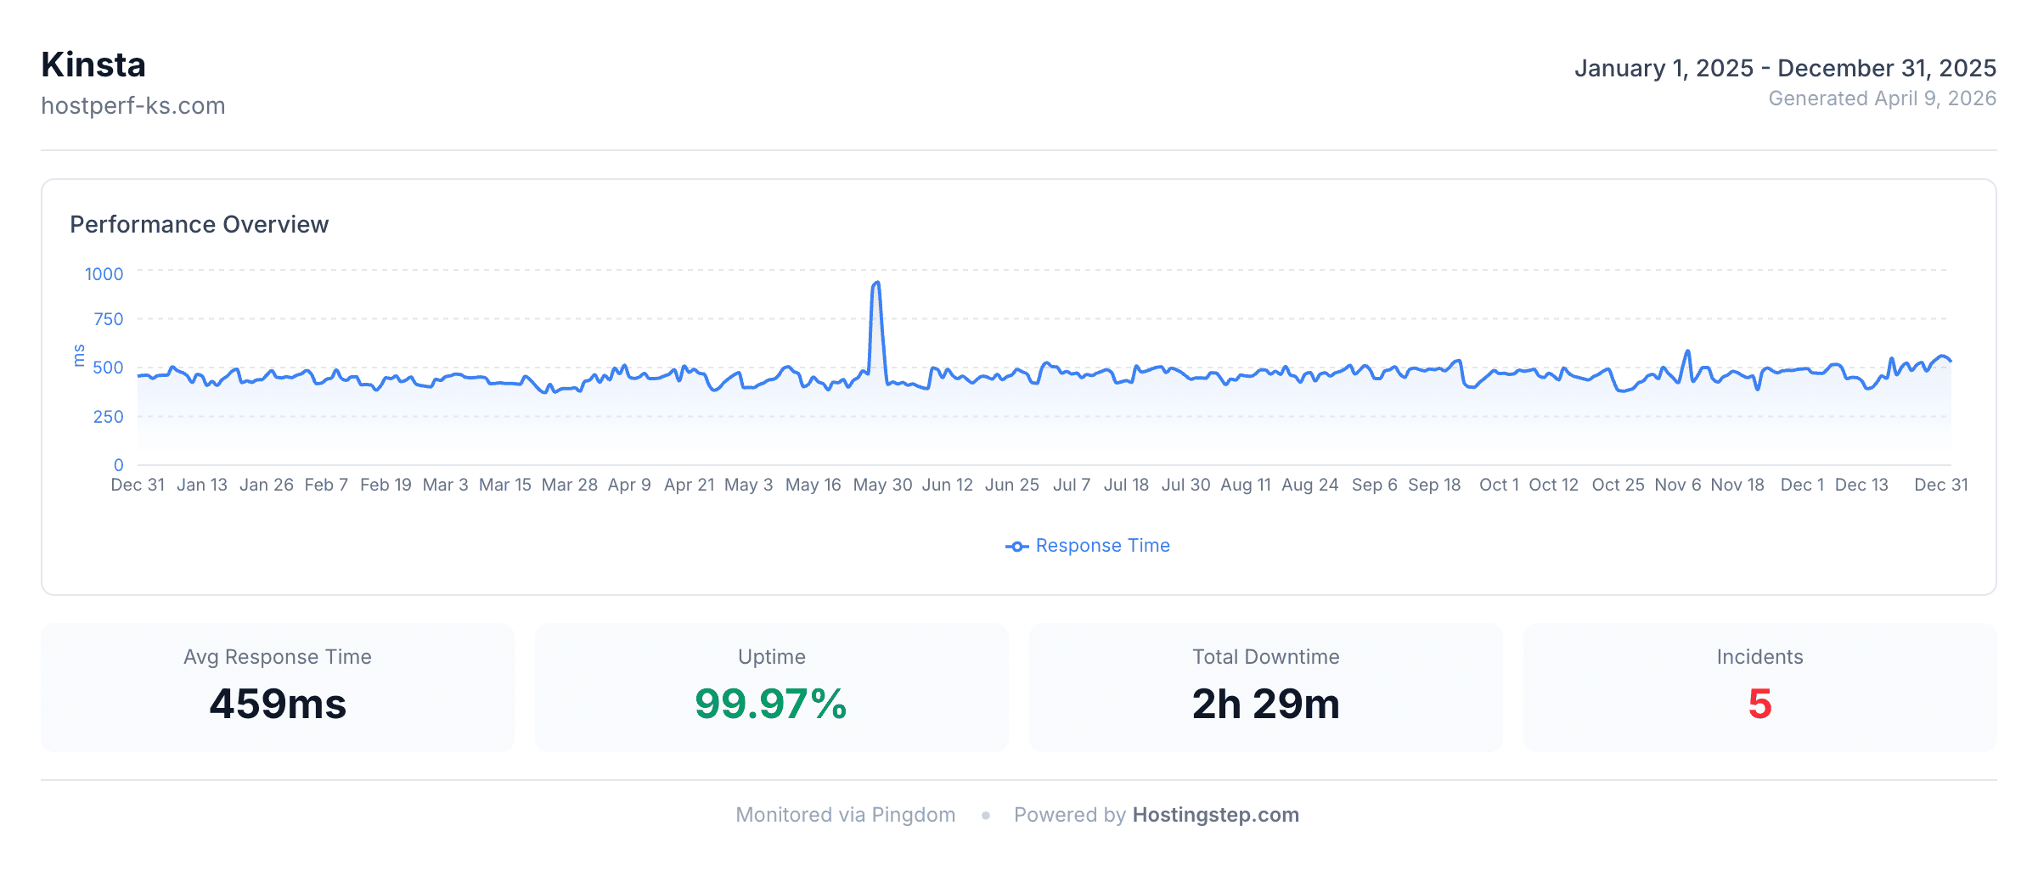Toggle the Response Time legend entry

(1088, 546)
